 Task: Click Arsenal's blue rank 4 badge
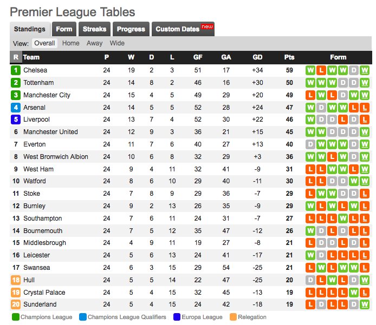[16, 108]
